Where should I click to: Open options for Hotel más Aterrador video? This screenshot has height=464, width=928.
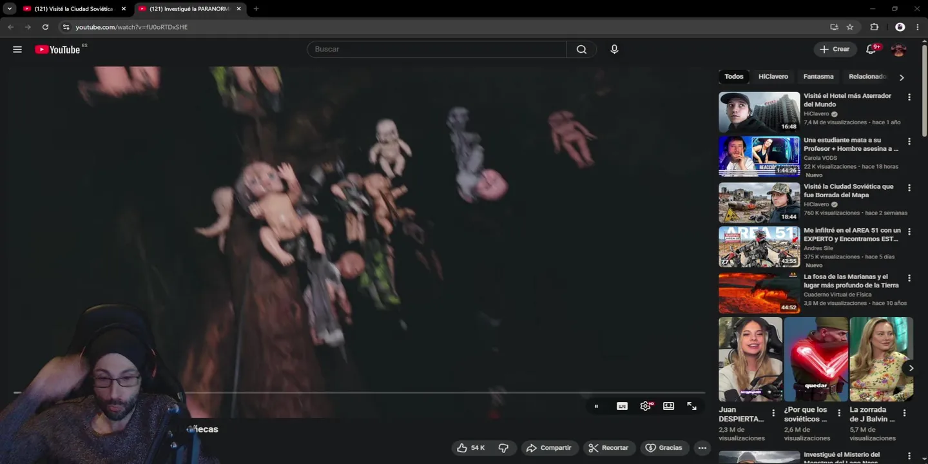[909, 97]
